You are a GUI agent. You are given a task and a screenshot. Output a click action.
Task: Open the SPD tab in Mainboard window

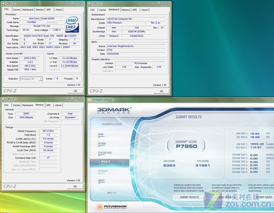click(135, 10)
